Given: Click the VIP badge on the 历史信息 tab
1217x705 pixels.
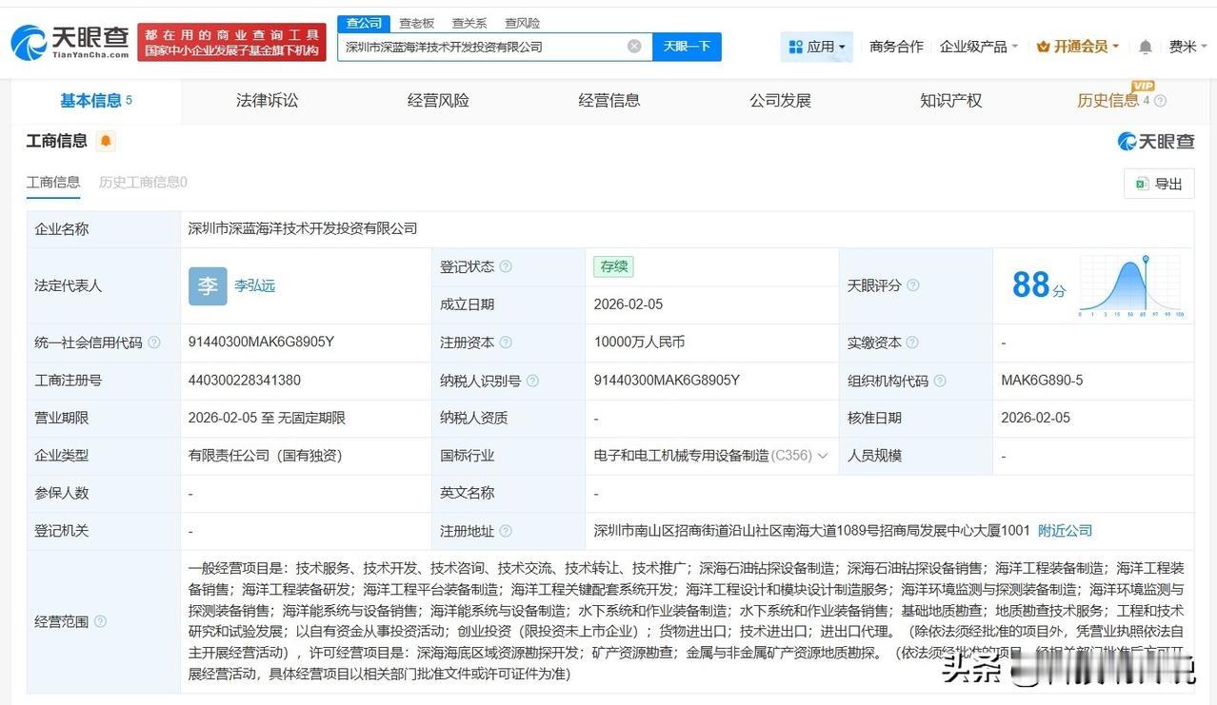Looking at the screenshot, I should 1143,88.
